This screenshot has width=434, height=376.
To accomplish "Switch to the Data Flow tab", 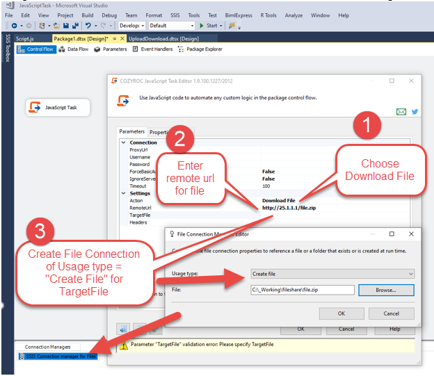I will pos(74,49).
